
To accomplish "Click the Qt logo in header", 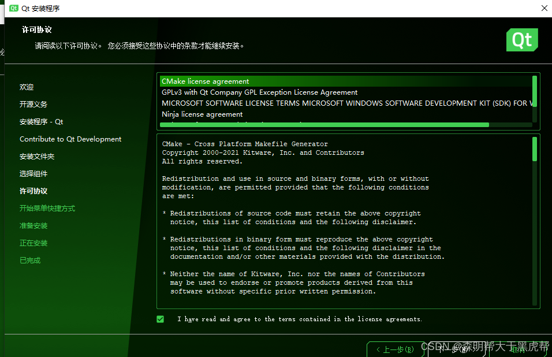I will click(522, 40).
